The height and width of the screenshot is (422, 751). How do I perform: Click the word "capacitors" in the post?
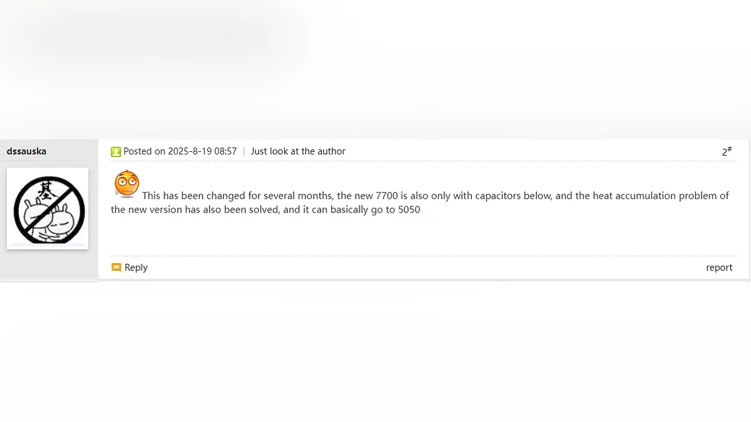tap(499, 196)
